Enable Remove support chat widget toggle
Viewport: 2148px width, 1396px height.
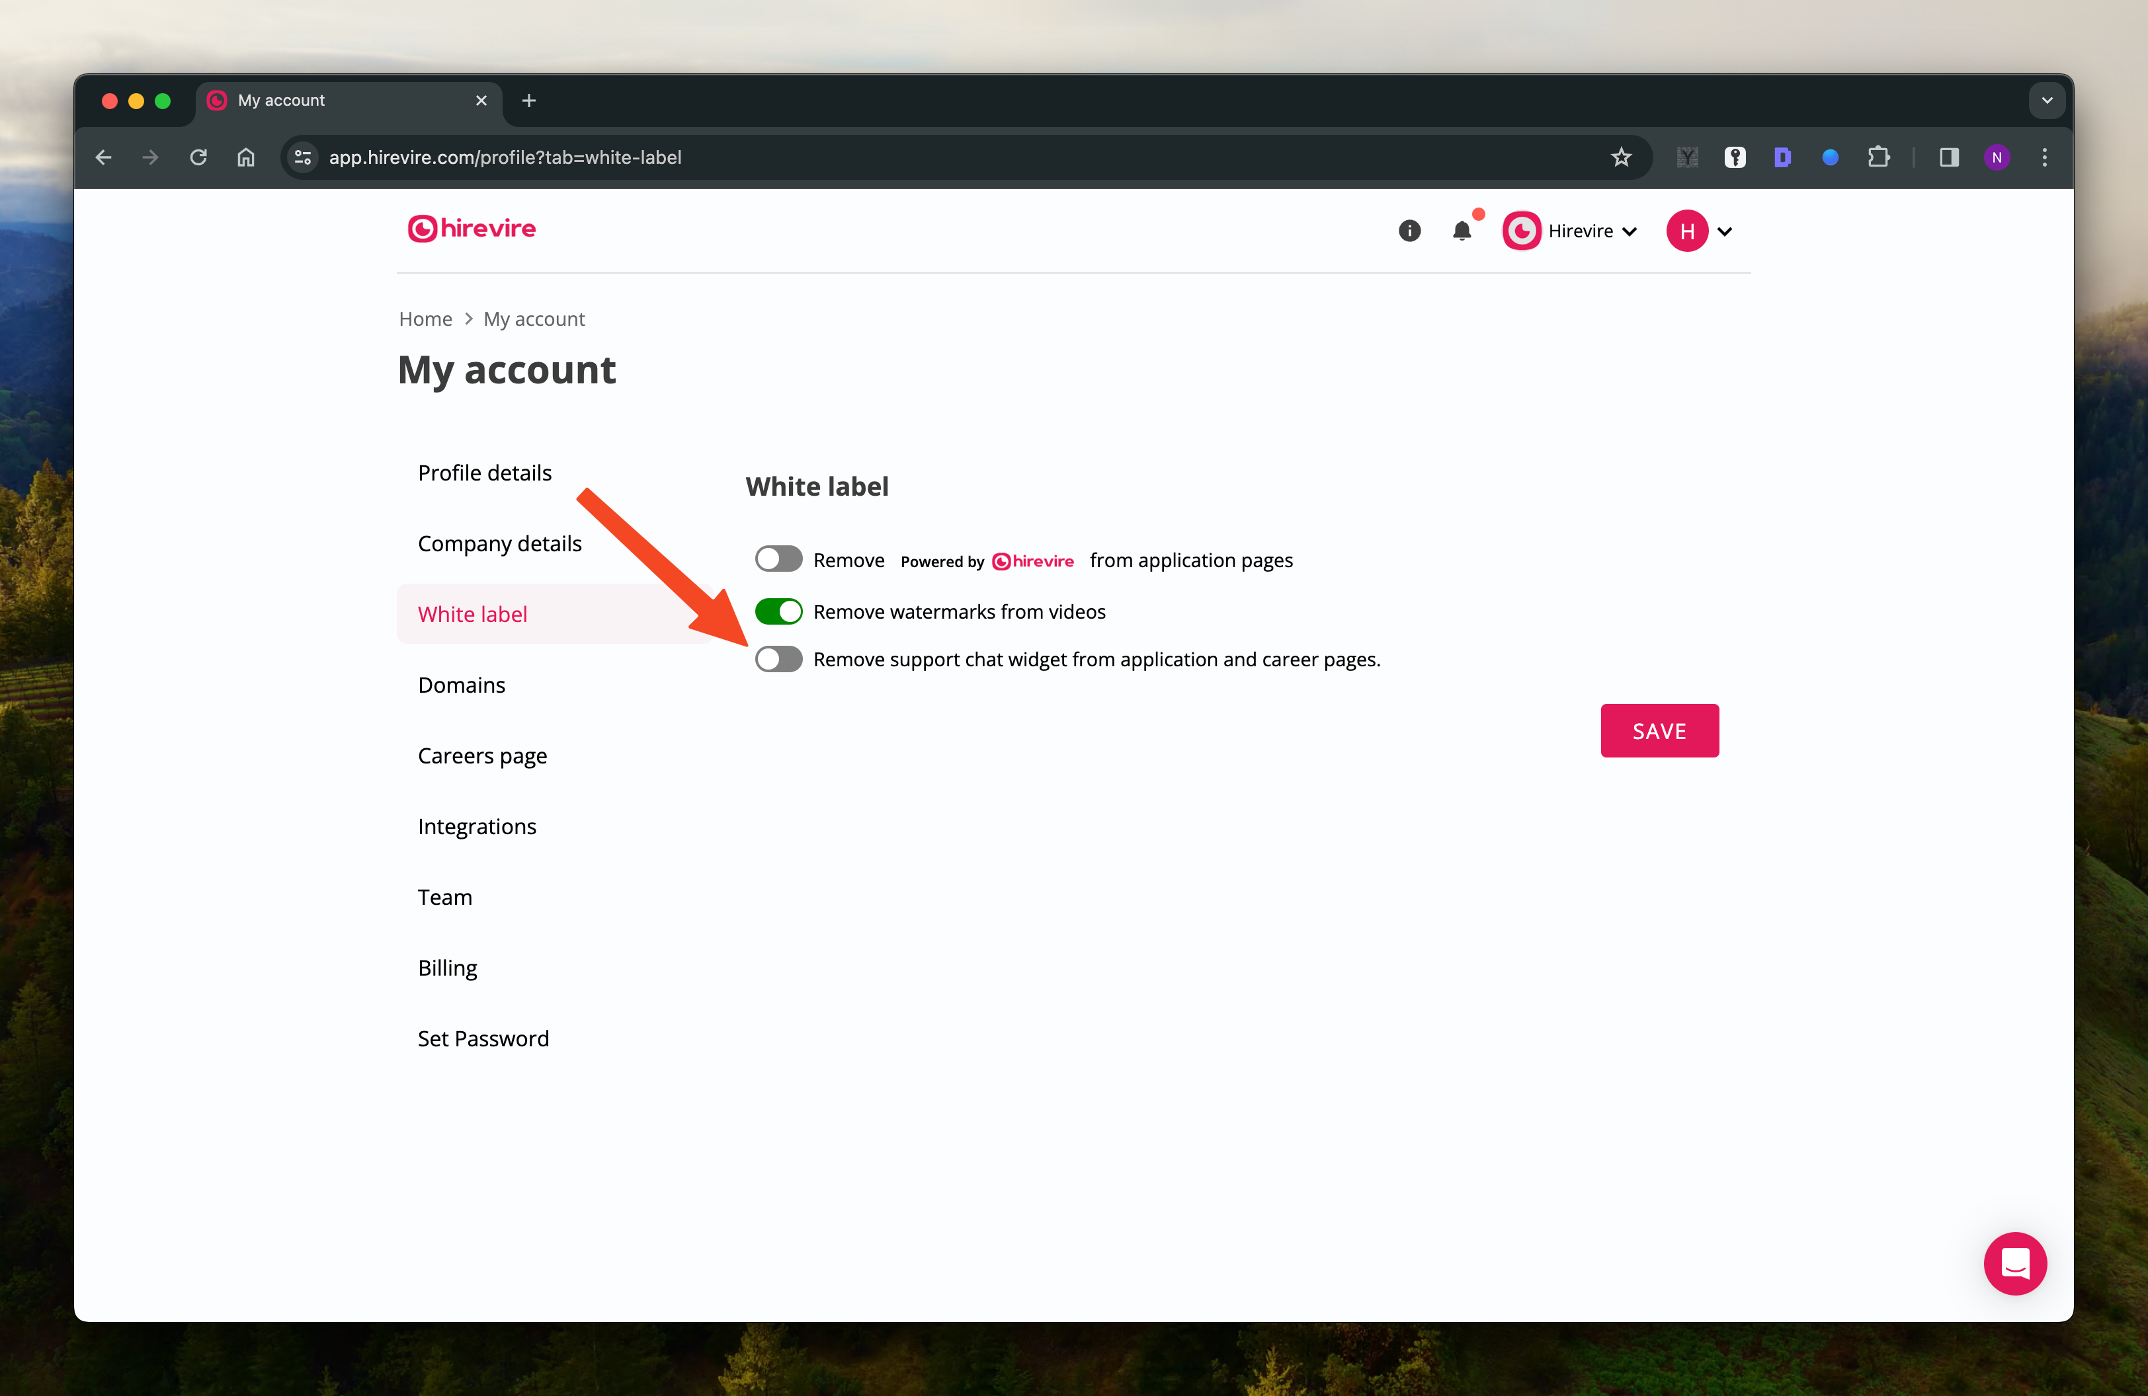(778, 659)
